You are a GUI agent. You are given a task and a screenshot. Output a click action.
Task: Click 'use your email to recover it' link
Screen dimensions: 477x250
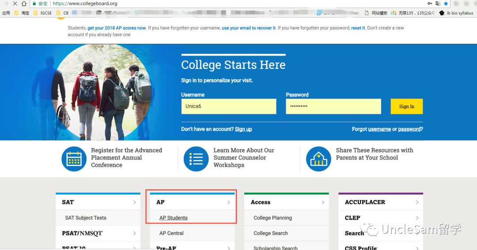coord(249,28)
